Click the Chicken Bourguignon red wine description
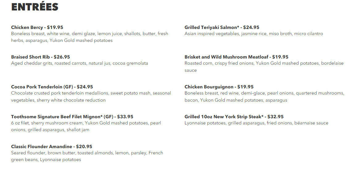 click(x=264, y=97)
